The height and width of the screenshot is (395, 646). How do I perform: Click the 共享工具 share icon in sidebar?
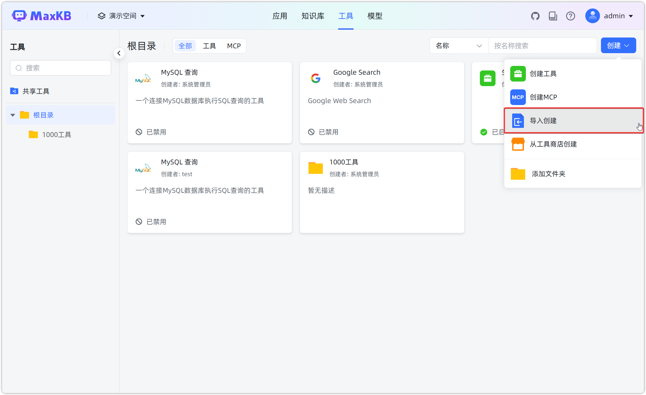tap(14, 91)
